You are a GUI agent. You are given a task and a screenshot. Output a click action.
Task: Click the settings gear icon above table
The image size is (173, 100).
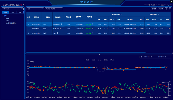[x=166, y=9]
